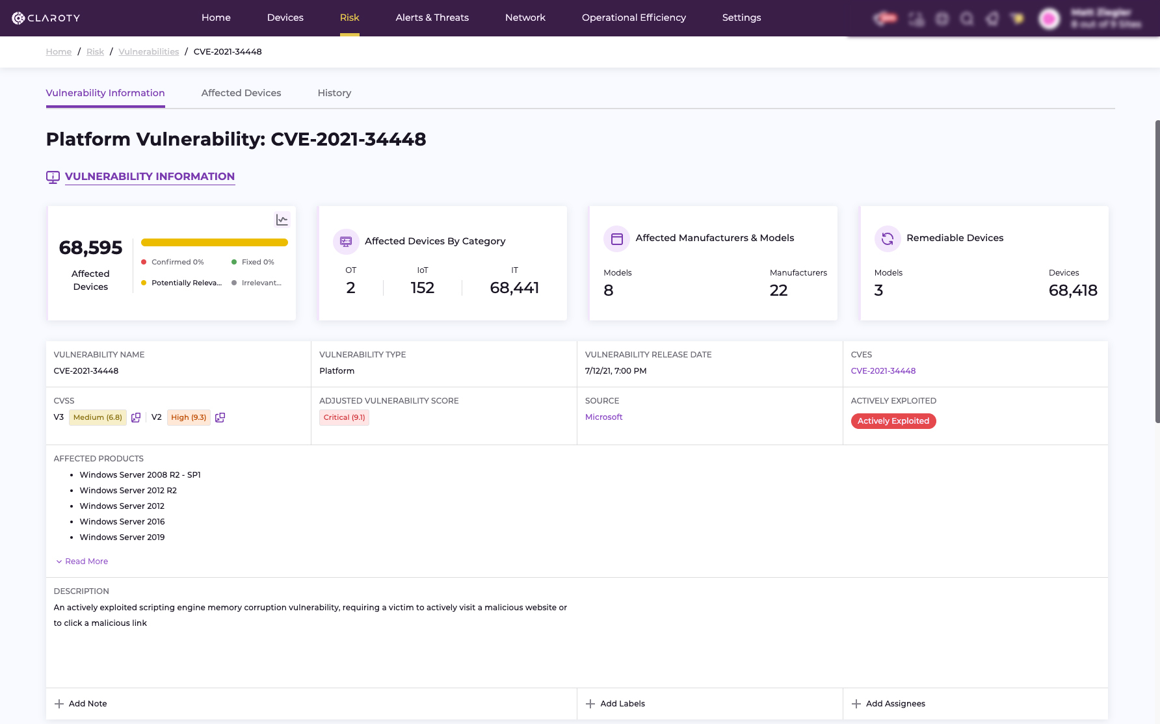The image size is (1160, 724).
Task: Click the Remediable Devices refresh icon
Action: pos(888,239)
